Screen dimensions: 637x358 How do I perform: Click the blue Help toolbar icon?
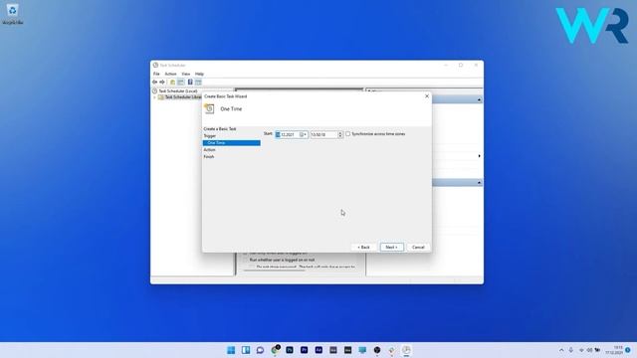tap(190, 82)
